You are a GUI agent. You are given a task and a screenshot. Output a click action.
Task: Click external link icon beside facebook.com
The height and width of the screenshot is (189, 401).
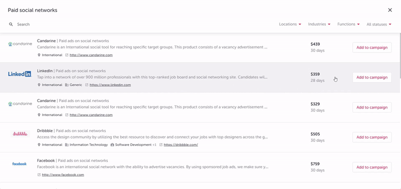[x=39, y=175]
